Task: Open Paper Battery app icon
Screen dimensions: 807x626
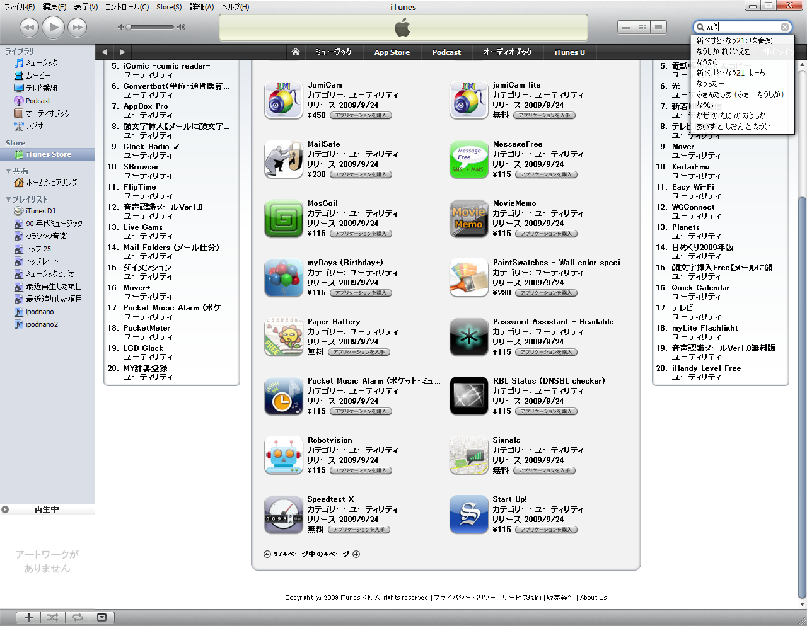Action: 283,337
